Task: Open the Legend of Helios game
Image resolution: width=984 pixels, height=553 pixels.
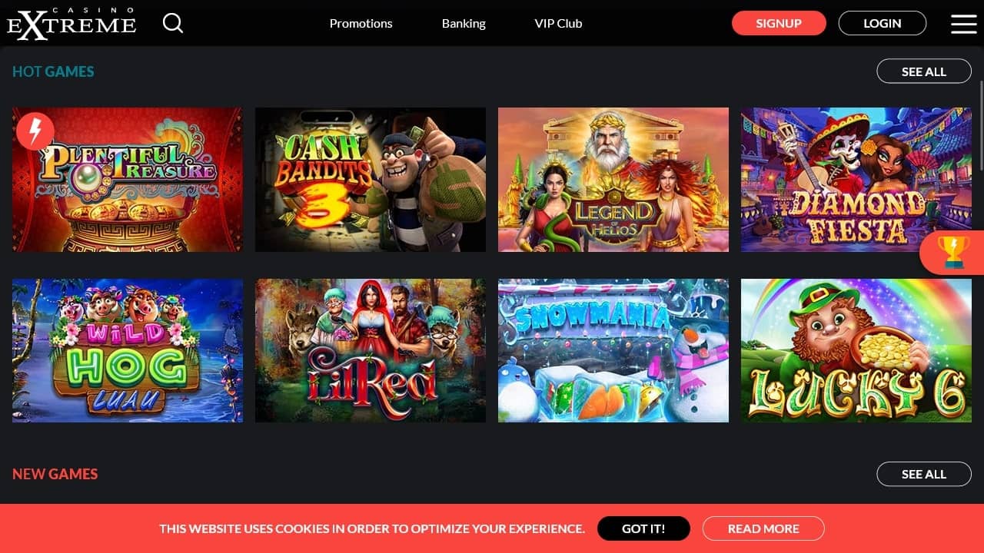Action: (613, 180)
